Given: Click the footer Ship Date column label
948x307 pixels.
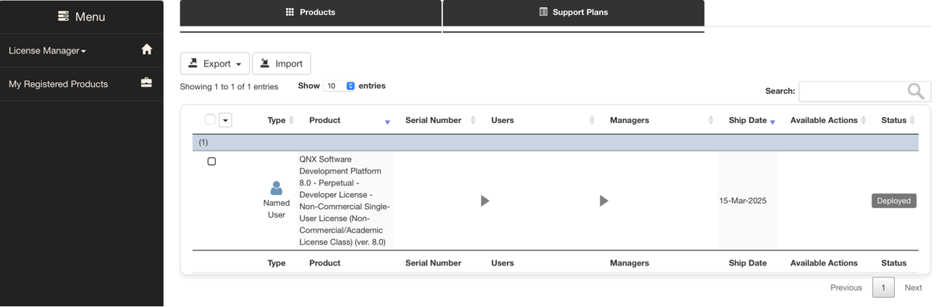Looking at the screenshot, I should tap(748, 263).
